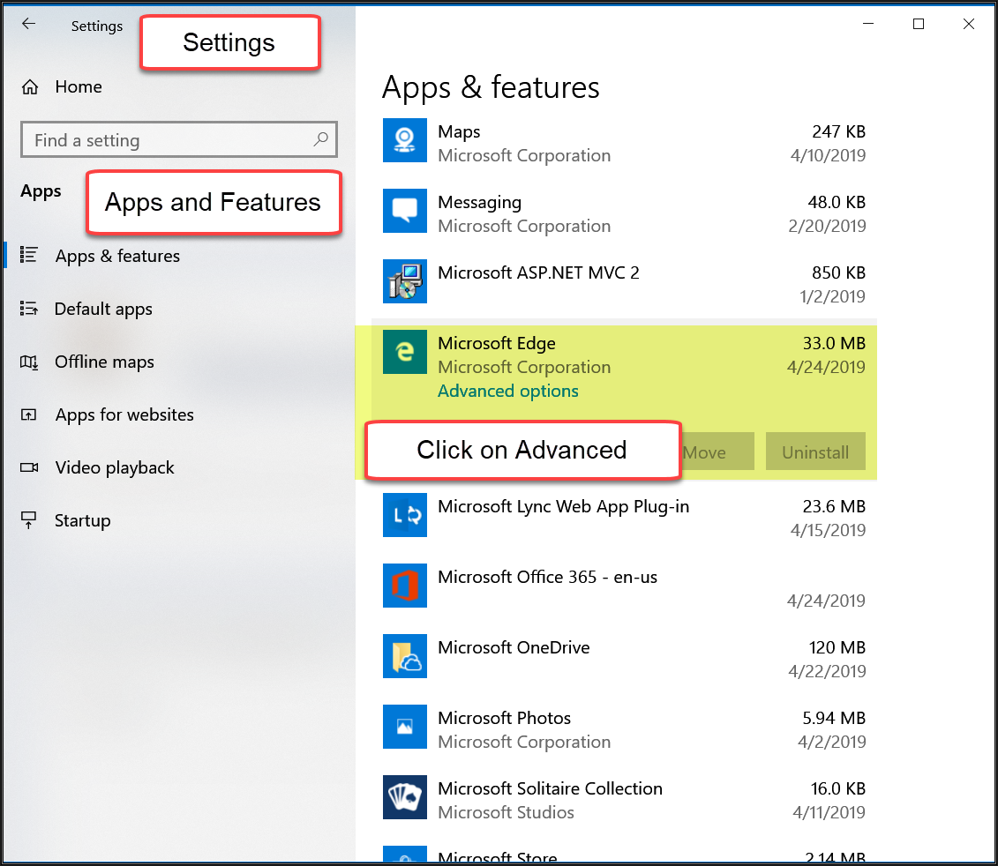The image size is (998, 866).
Task: Click the 1/2/2019 install date
Action: coord(832,296)
